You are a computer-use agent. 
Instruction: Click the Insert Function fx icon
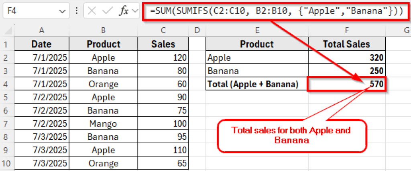tap(123, 11)
